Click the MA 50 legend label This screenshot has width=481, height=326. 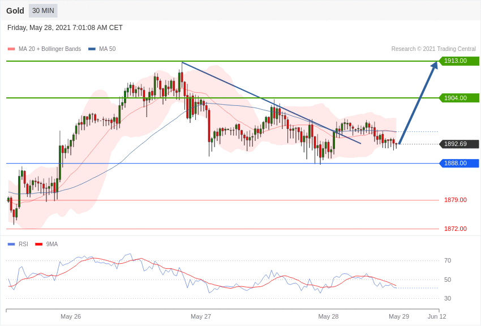click(108, 49)
